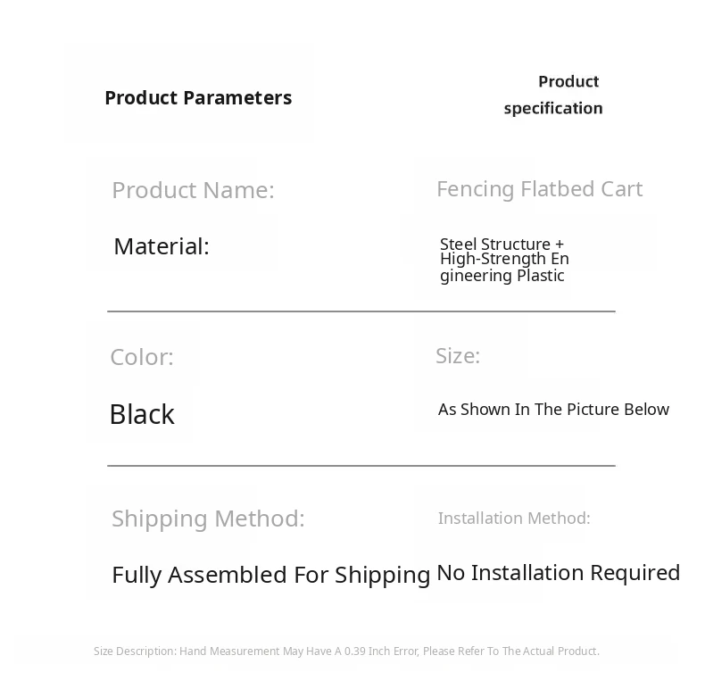Select the "Product Name:" label
Image resolution: width=705 pixels, height=697 pixels.
193,190
